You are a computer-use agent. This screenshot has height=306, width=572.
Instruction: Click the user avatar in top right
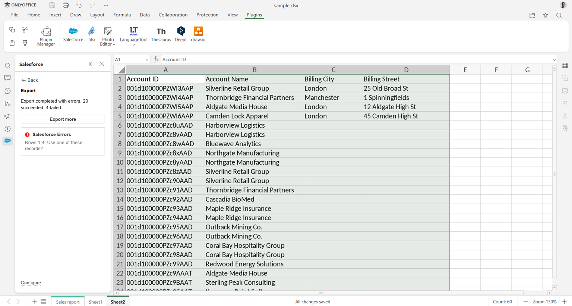[563, 5]
